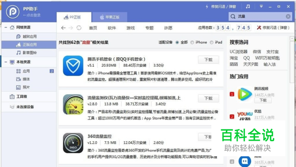This screenshot has height=167, width=296.
Task: Go back with the left arrow
Action: tap(63, 28)
